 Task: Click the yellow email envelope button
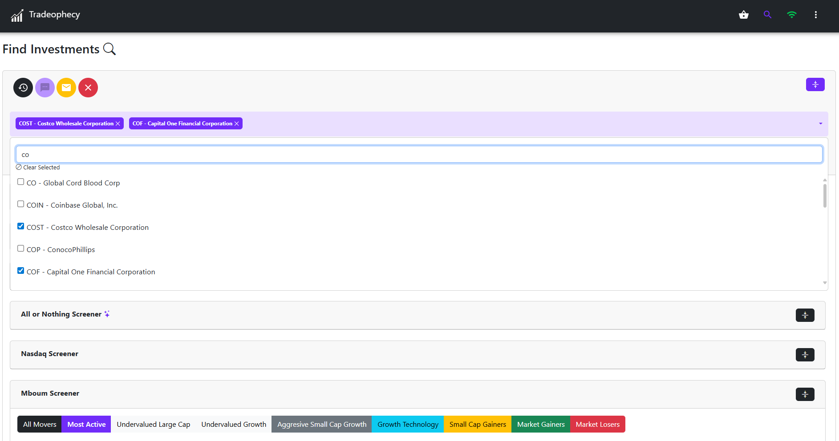click(66, 88)
